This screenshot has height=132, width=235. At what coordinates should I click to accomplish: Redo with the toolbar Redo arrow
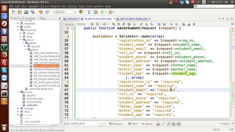[47, 12]
